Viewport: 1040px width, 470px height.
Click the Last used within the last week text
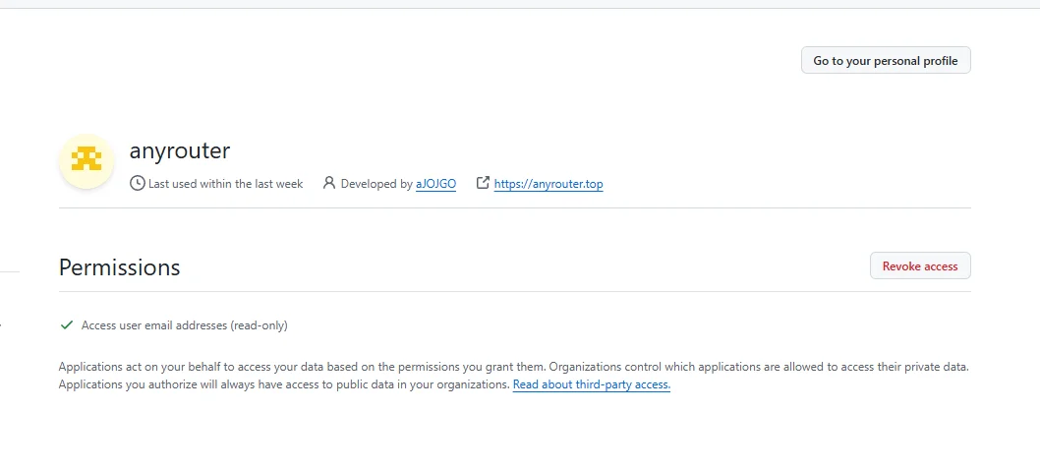[225, 184]
